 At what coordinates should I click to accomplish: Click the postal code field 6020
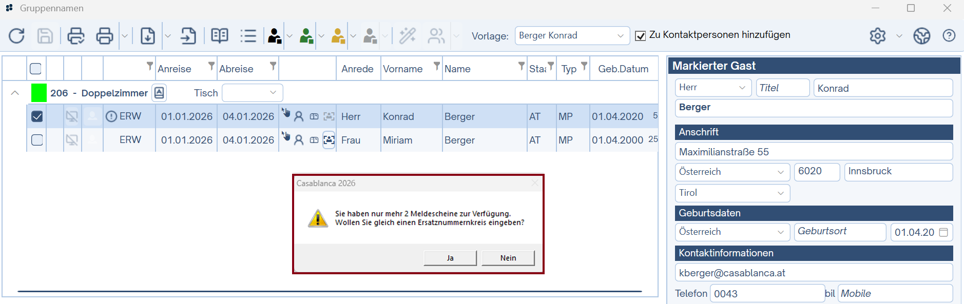pos(817,172)
